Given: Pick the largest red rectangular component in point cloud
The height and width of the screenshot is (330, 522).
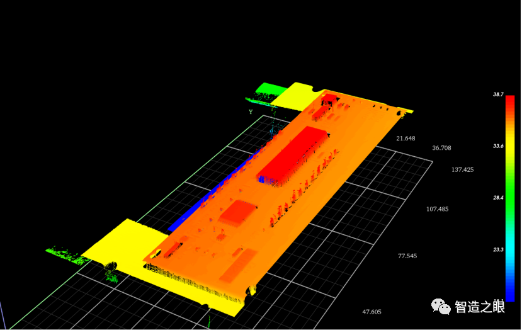Looking at the screenshot, I should pyautogui.click(x=293, y=155).
